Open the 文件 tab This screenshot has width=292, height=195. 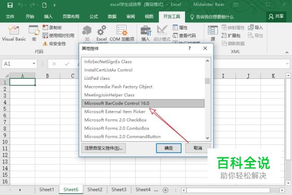10,17
